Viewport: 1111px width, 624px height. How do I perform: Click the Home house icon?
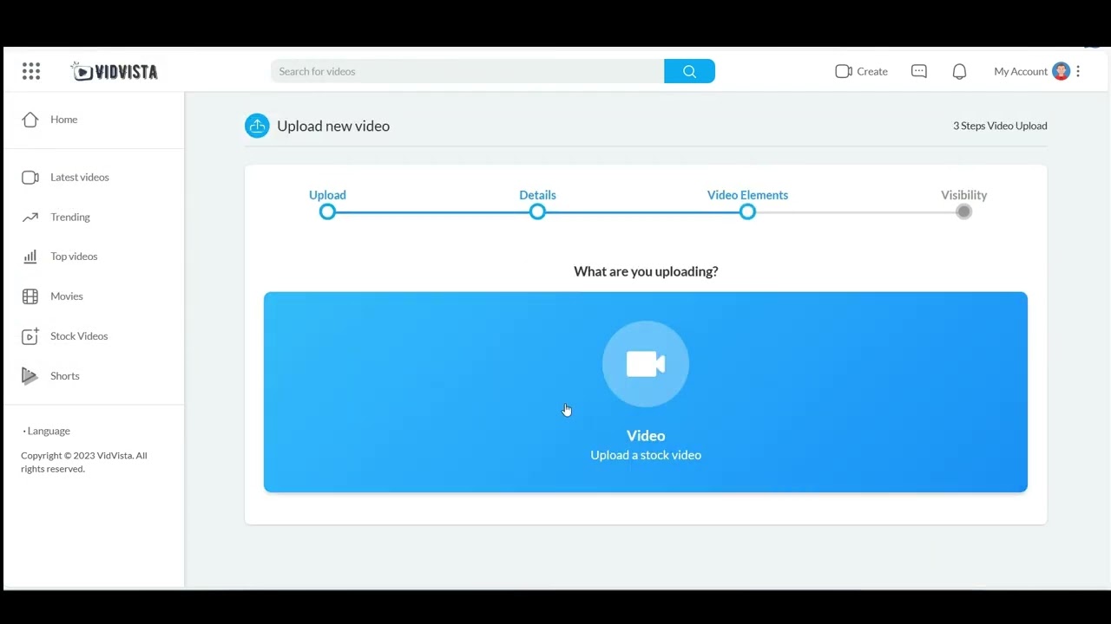click(x=30, y=120)
